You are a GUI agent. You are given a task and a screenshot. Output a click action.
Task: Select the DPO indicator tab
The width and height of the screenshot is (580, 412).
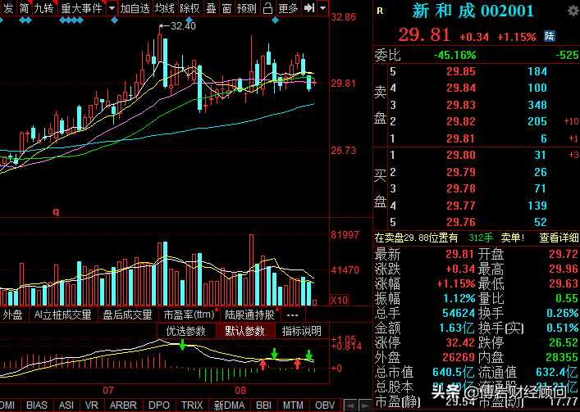pyautogui.click(x=158, y=405)
